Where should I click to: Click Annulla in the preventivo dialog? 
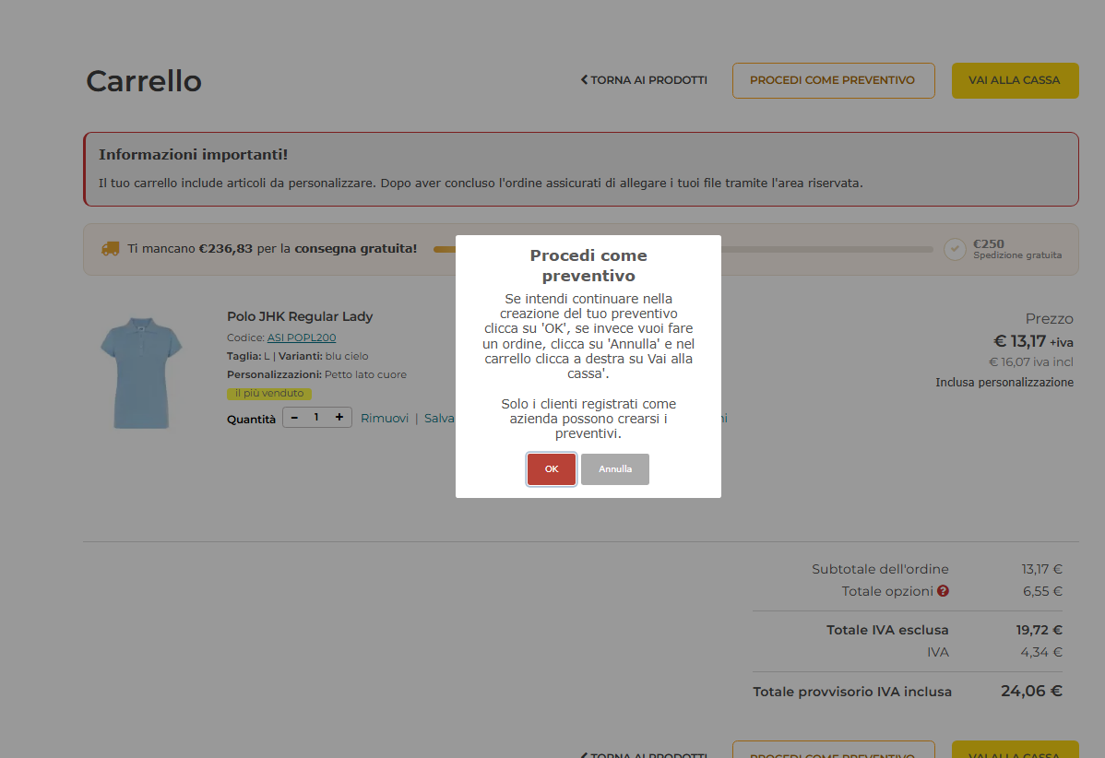[x=615, y=469]
